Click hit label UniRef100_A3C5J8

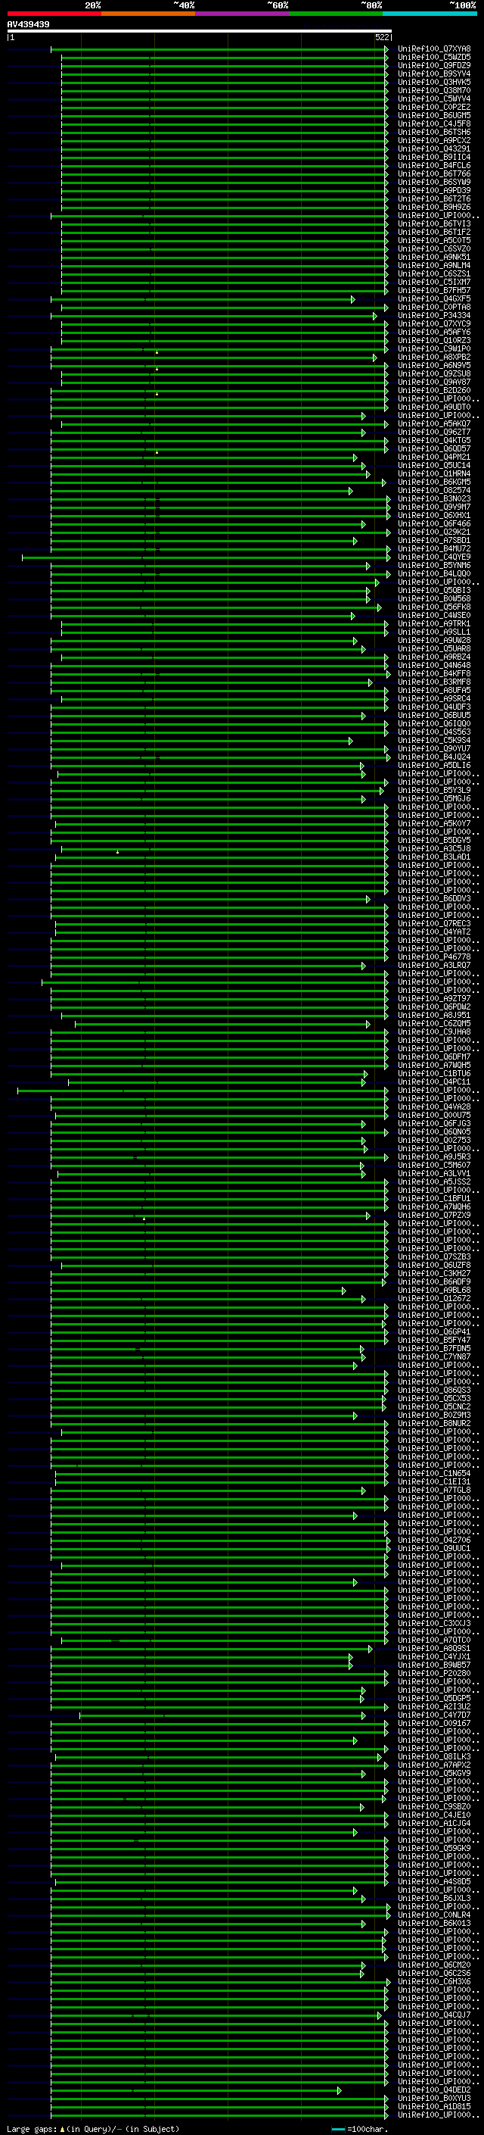point(434,849)
